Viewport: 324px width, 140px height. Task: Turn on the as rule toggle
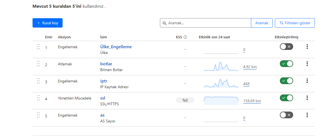coord(286,115)
